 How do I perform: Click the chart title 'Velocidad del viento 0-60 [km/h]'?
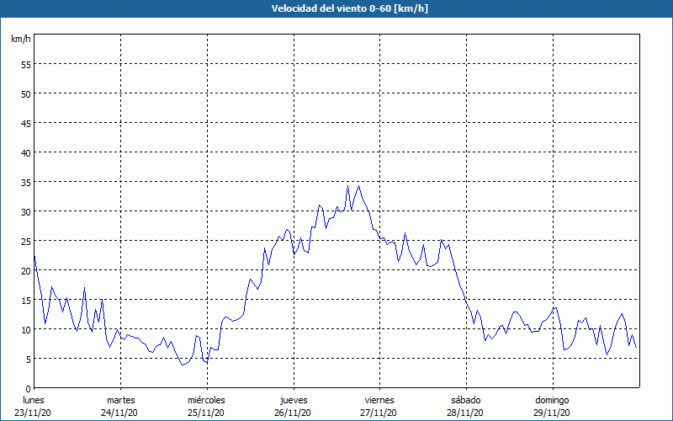350,8
